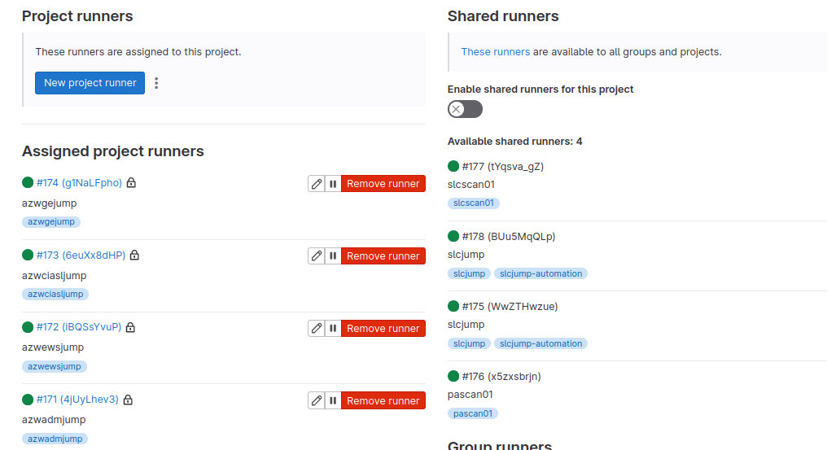This screenshot has height=450, width=827.
Task: Click edit pencil icon for runner #174
Action: 317,184
